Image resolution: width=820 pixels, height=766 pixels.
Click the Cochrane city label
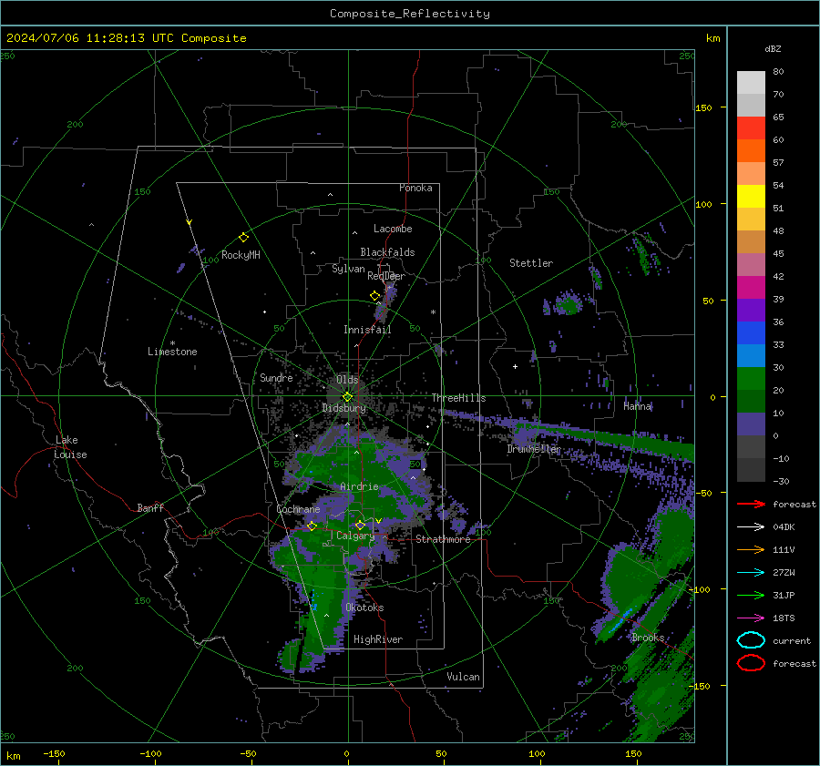[x=298, y=509]
